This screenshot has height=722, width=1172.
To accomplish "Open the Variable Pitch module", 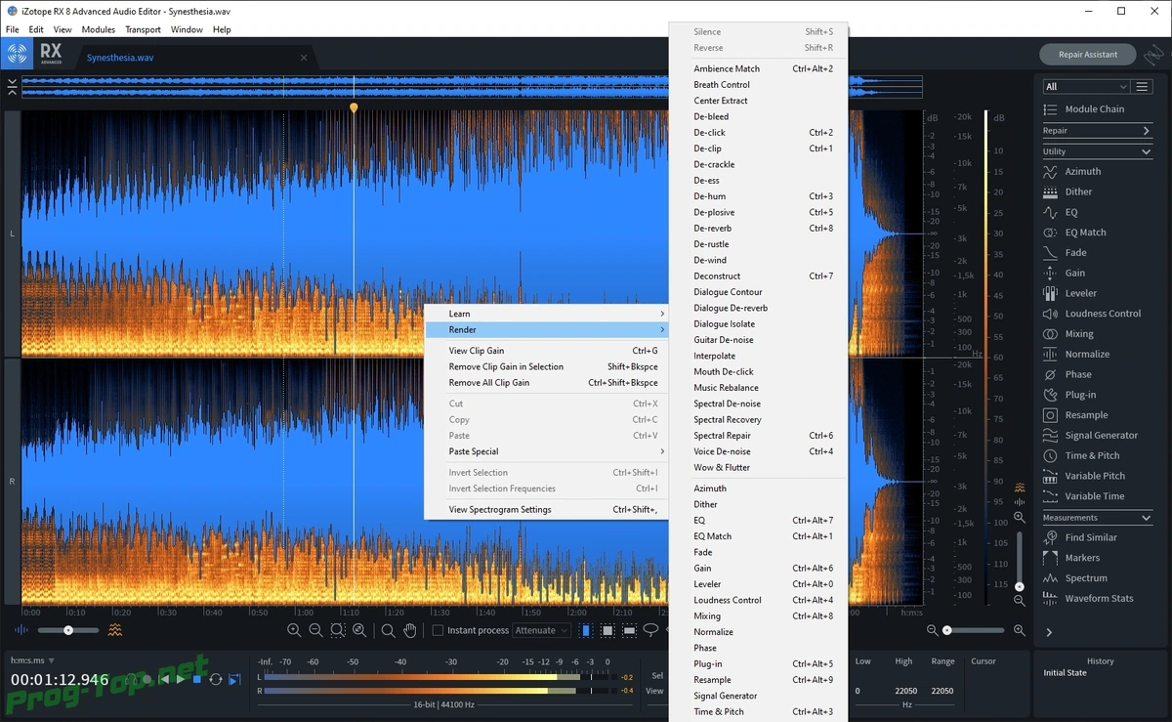I will coord(1095,476).
